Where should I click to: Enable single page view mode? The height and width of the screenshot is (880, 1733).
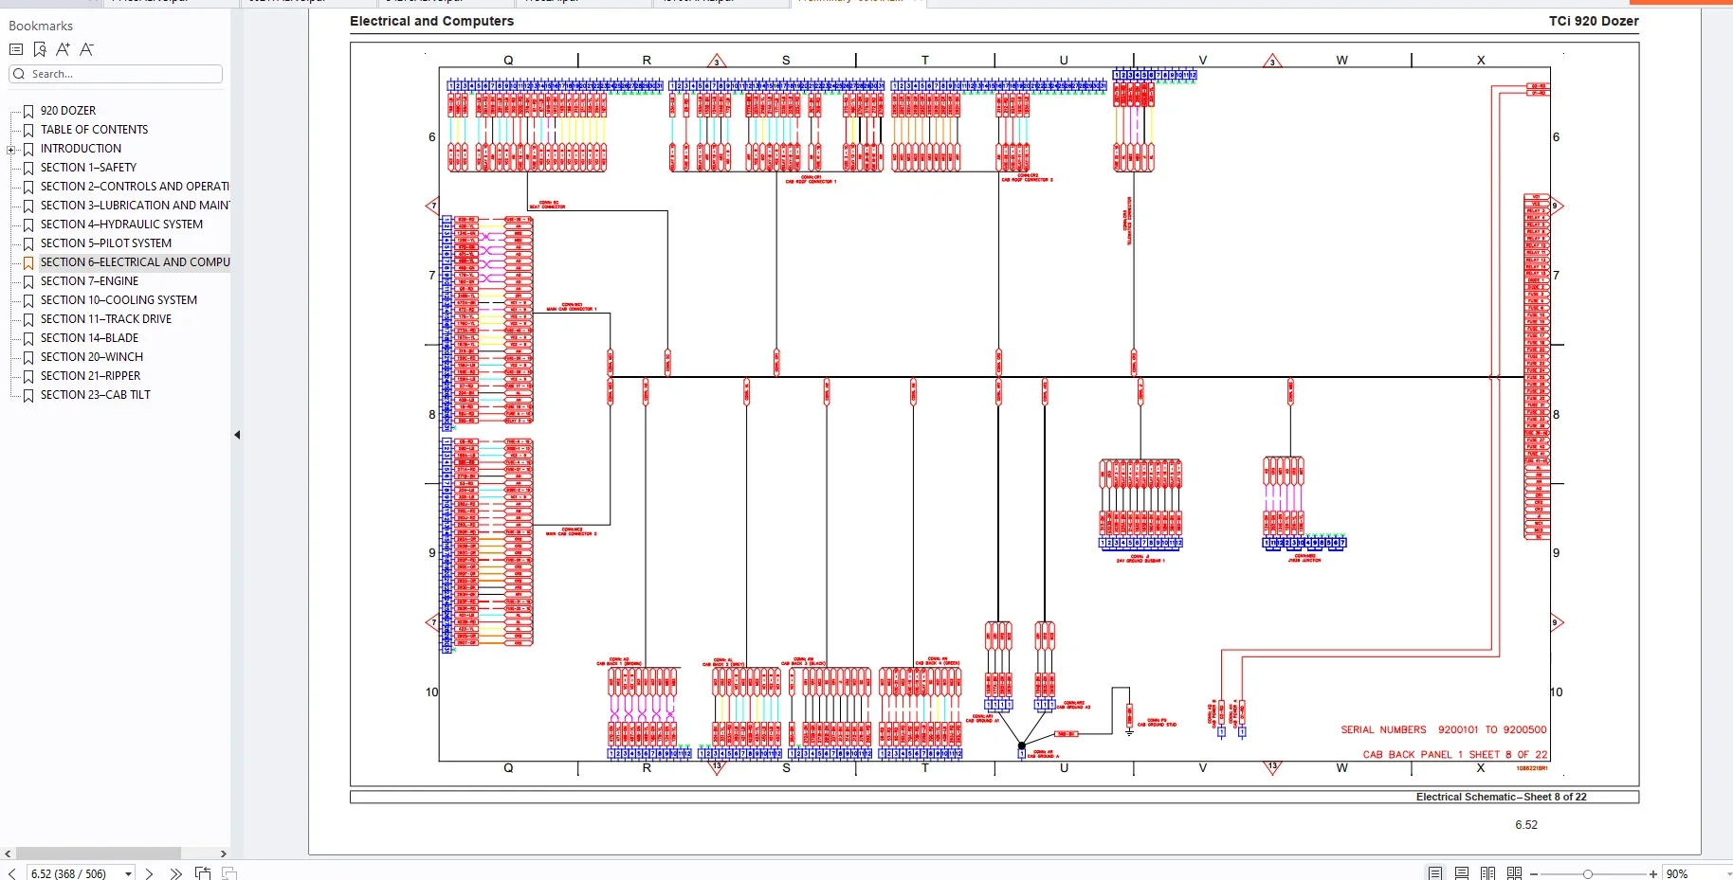click(x=1435, y=873)
